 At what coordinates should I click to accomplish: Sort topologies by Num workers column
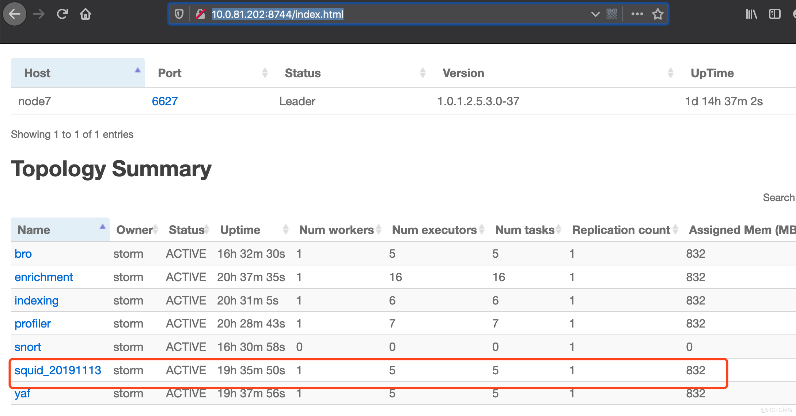pyautogui.click(x=339, y=230)
